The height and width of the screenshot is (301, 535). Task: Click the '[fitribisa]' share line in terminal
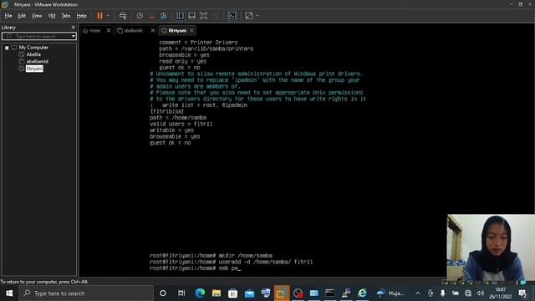pos(167,111)
